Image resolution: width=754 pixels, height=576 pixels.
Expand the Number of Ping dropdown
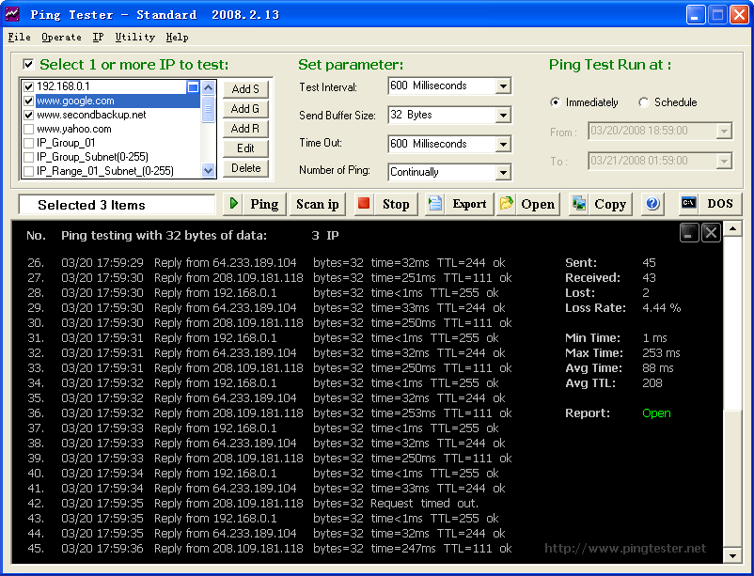[x=503, y=172]
